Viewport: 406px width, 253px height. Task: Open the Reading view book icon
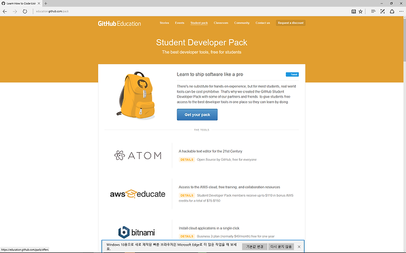(354, 11)
